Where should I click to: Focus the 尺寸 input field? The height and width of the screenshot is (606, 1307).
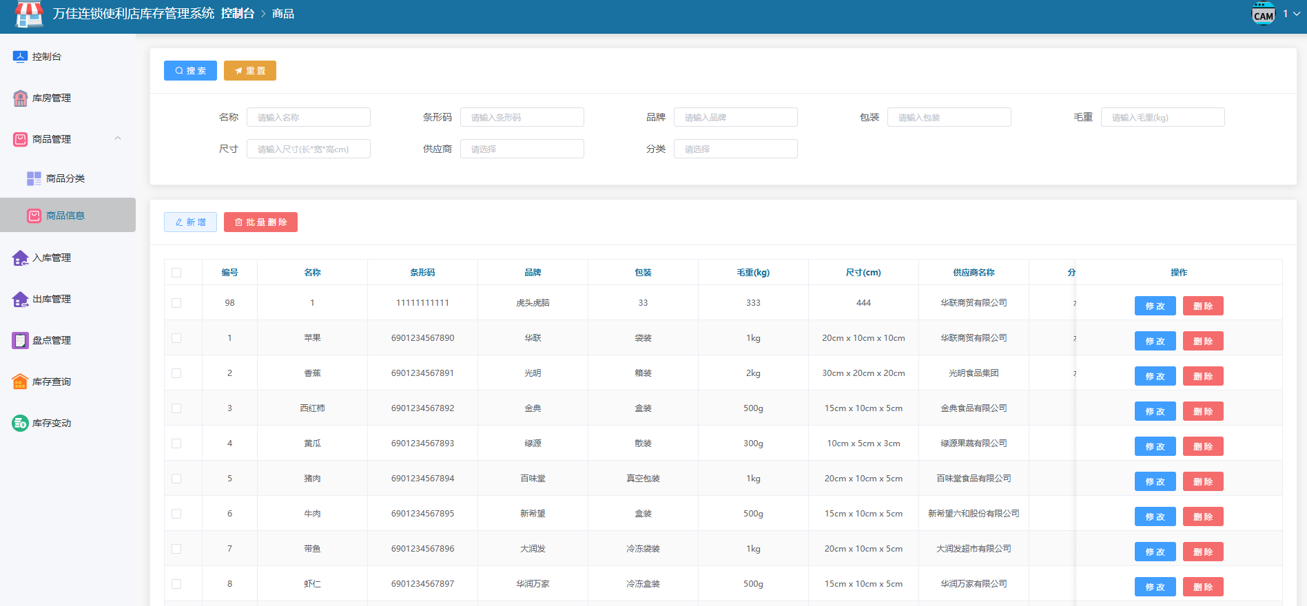309,149
